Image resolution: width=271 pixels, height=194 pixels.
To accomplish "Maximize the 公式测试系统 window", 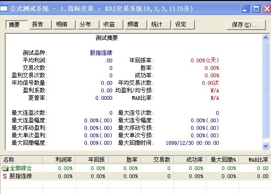I will click(x=256, y=8).
